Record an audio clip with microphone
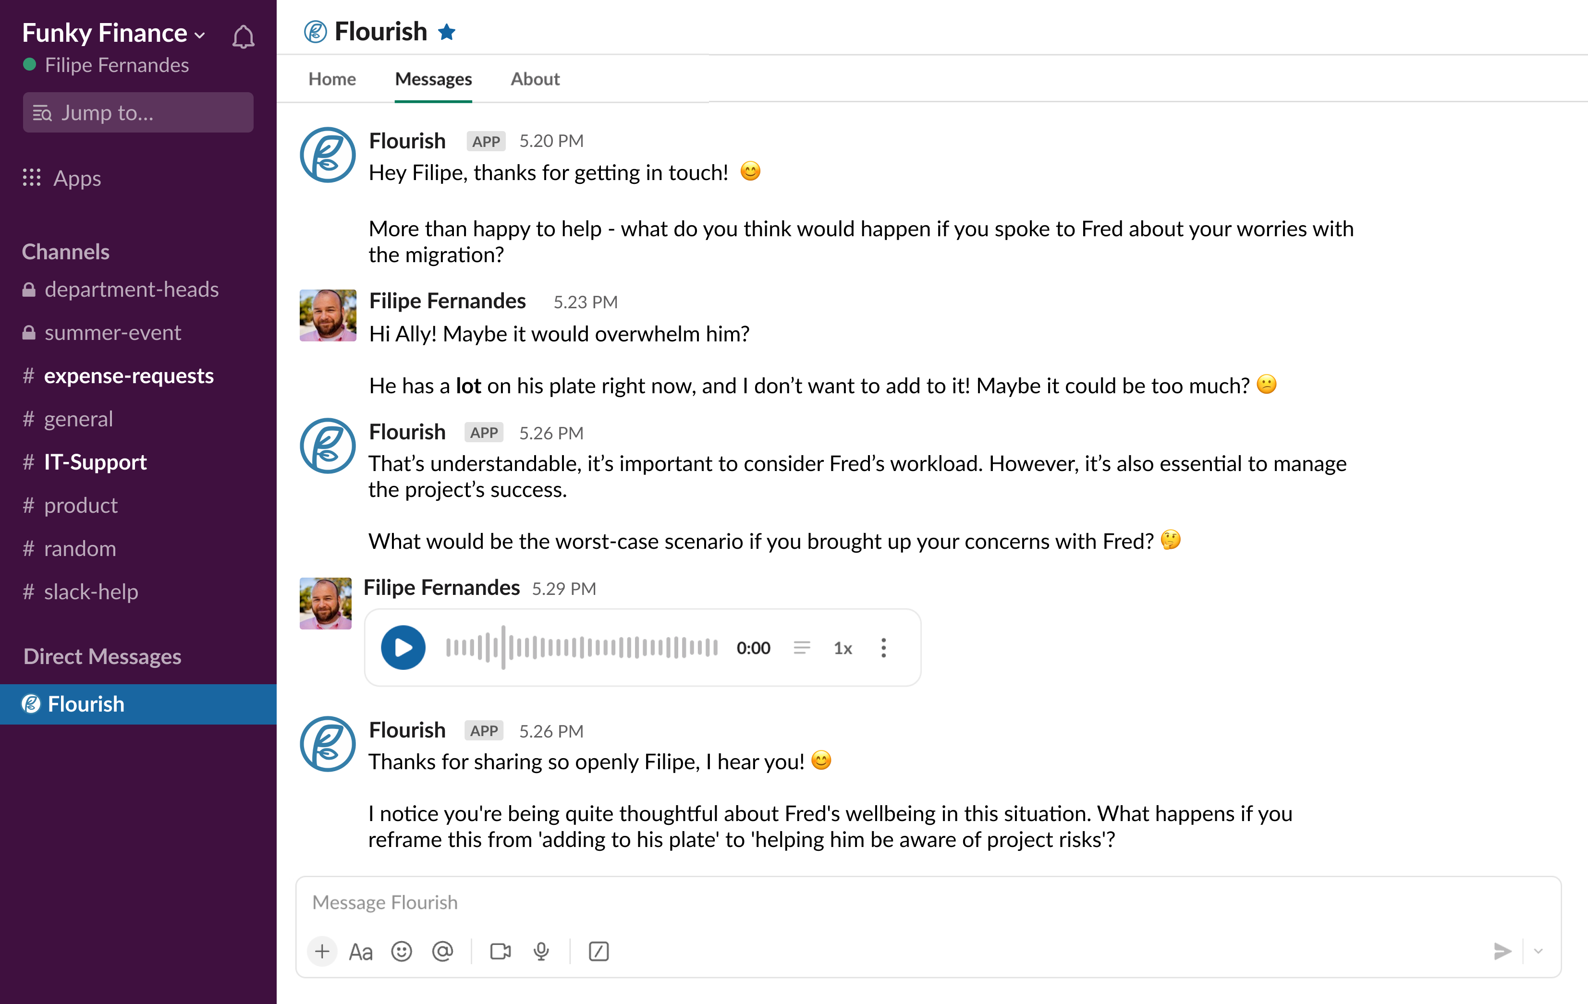This screenshot has height=1004, width=1588. pyautogui.click(x=541, y=951)
